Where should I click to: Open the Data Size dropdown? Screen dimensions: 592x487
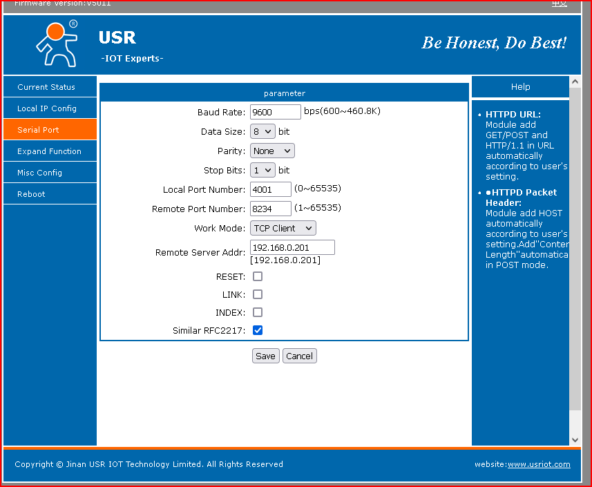(262, 131)
